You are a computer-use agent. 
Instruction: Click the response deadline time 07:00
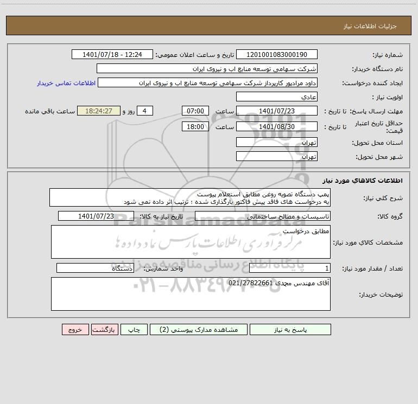point(195,111)
